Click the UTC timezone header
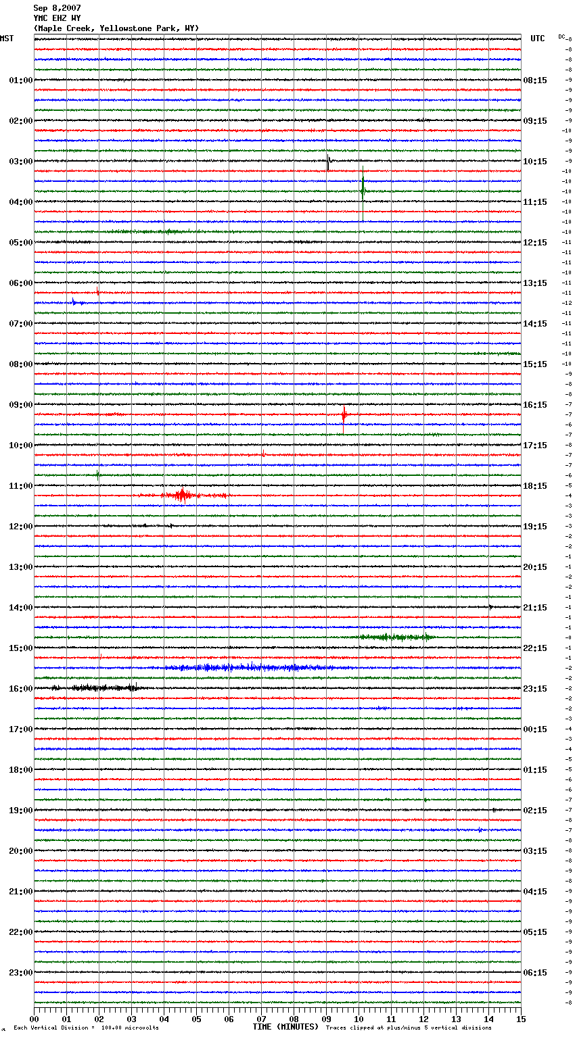575x1037 pixels. click(538, 39)
